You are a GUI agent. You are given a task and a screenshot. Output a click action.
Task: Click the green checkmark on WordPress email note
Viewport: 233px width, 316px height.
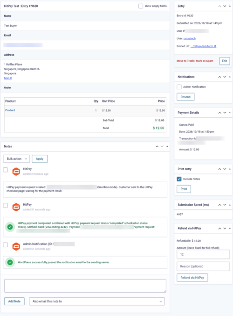pos(10,262)
